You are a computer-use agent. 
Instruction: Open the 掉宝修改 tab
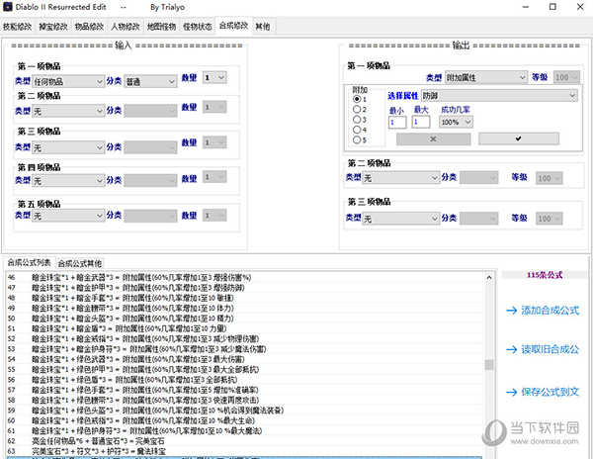pos(53,27)
